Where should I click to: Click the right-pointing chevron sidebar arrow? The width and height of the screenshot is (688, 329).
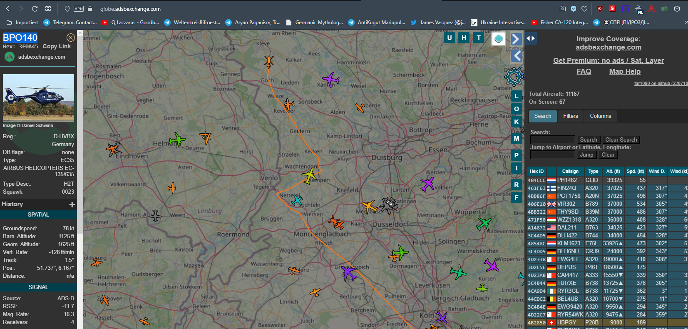516,39
